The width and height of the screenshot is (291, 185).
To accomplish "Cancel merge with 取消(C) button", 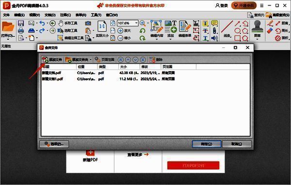I will pyautogui.click(x=237, y=144).
